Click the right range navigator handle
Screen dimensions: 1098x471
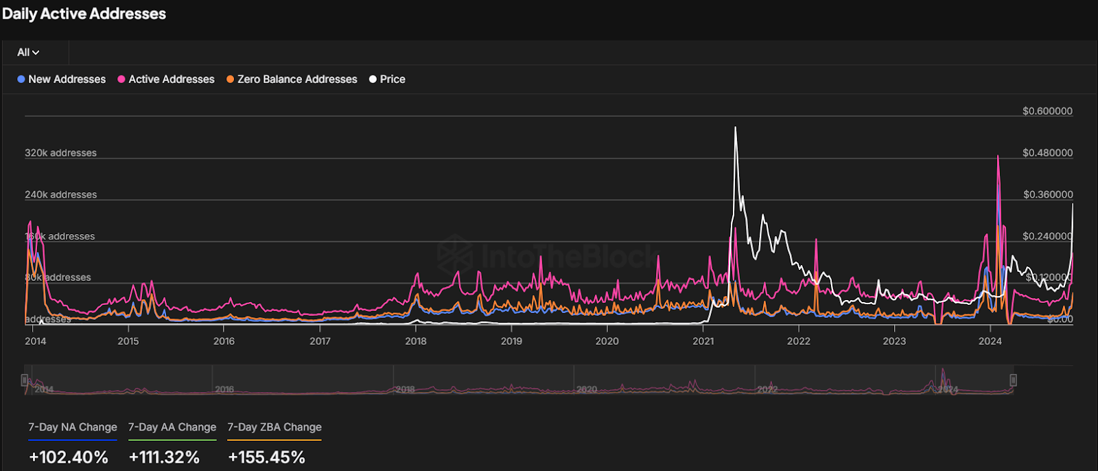coord(1013,380)
